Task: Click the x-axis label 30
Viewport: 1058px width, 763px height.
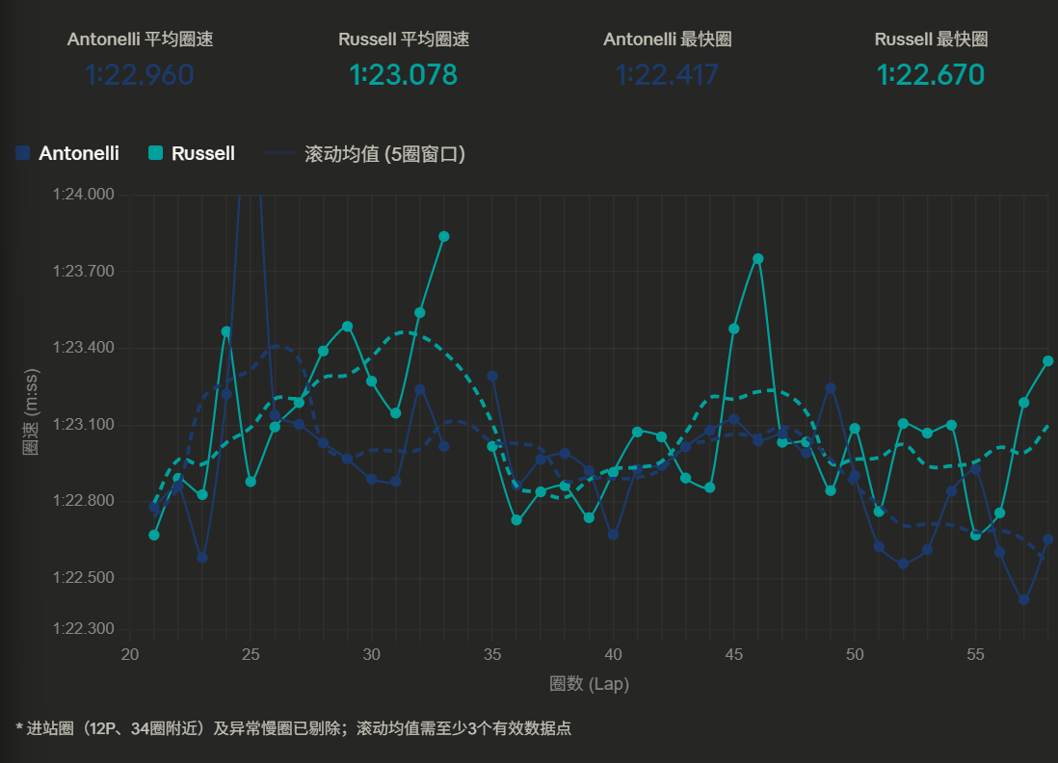Action: pos(371,654)
